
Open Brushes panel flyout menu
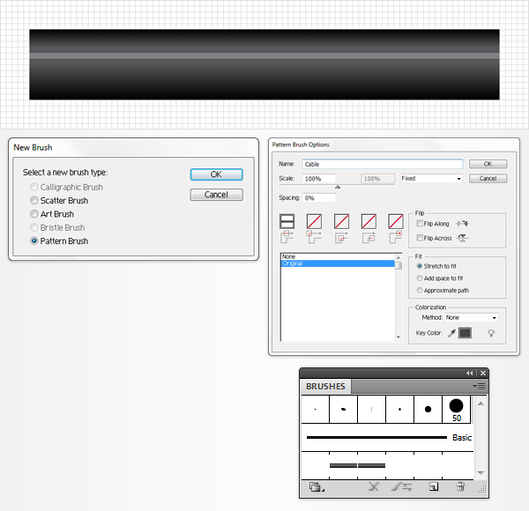point(479,386)
